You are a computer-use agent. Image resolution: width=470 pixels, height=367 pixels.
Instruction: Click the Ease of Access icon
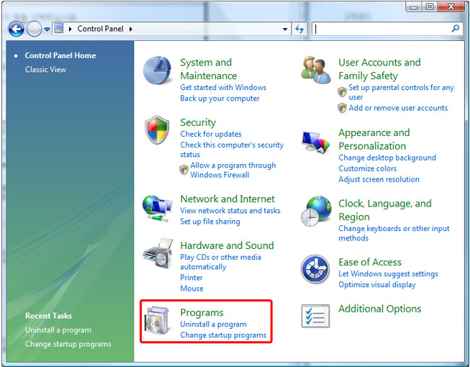tap(315, 268)
